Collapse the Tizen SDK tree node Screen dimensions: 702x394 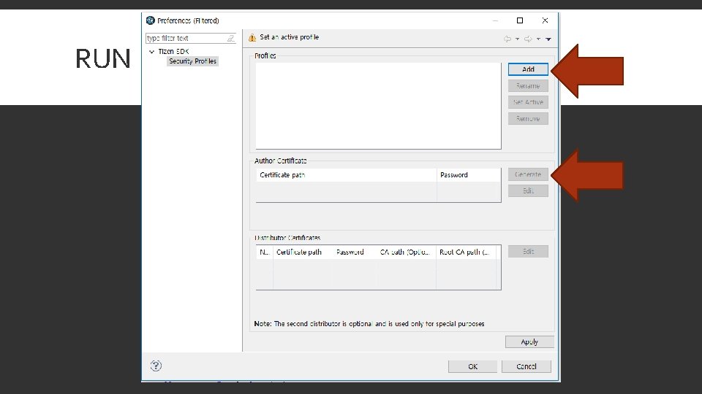coord(152,52)
